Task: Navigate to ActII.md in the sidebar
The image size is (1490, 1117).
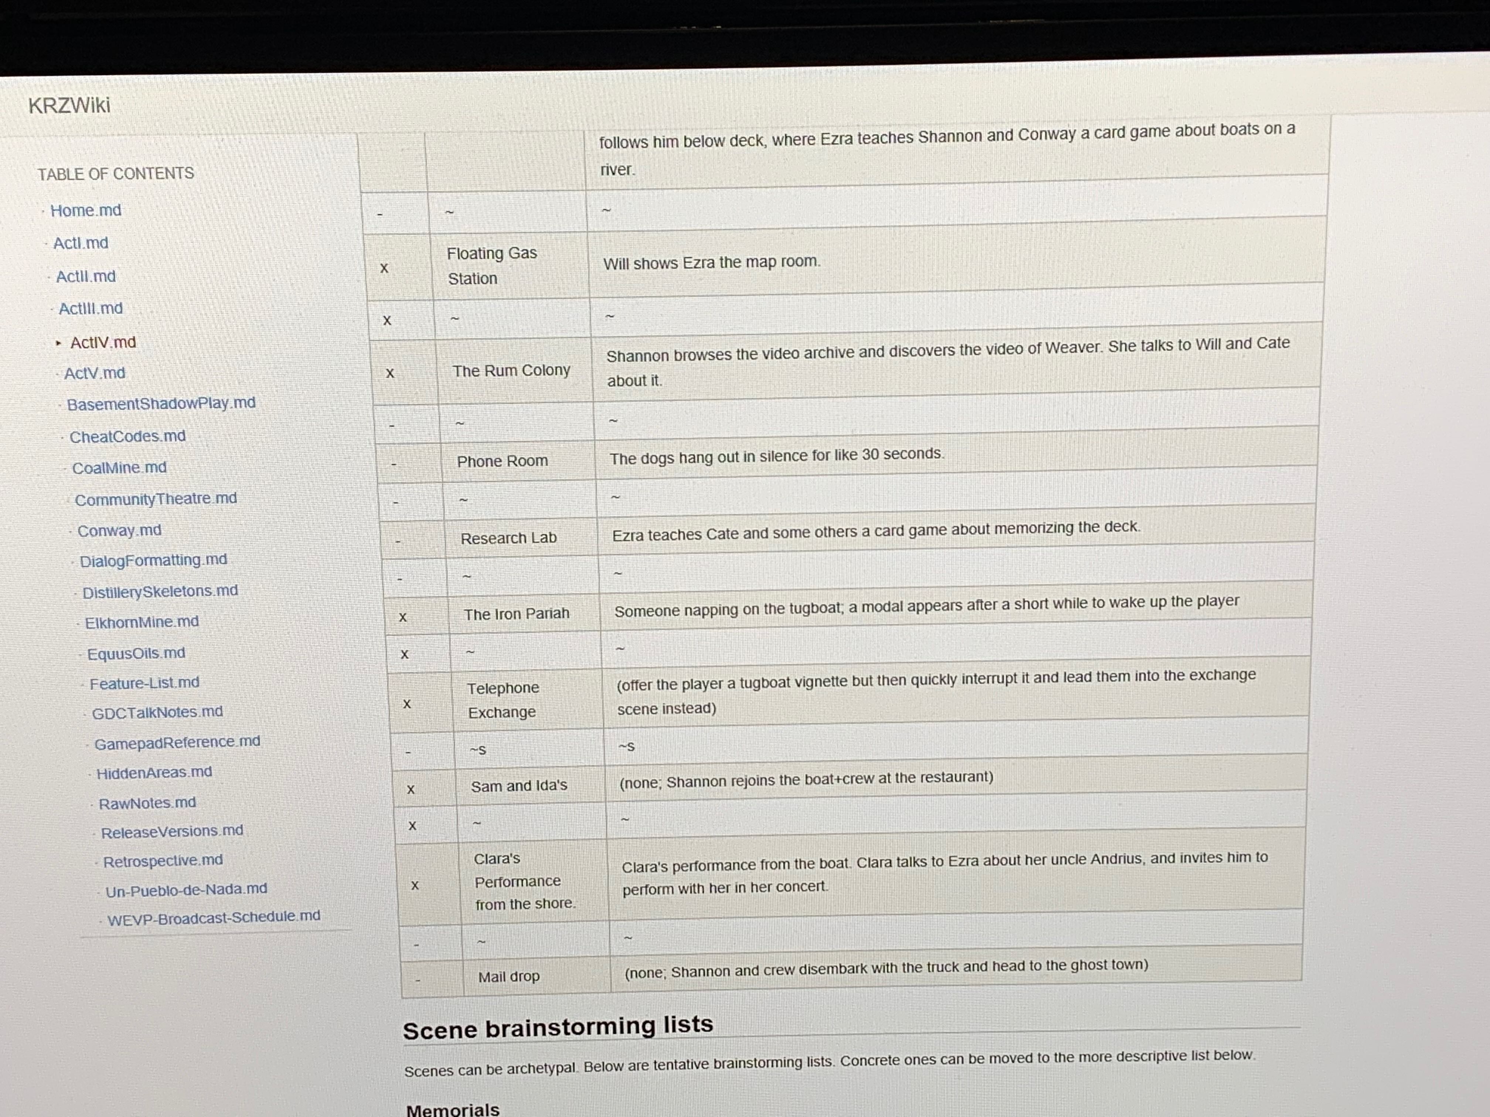Action: [85, 277]
